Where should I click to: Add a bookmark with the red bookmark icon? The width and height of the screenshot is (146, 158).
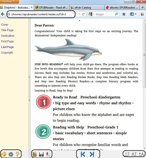click(x=48, y=154)
